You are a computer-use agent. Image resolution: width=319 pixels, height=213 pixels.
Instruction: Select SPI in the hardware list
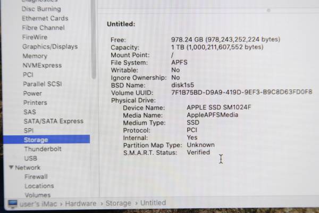click(29, 130)
